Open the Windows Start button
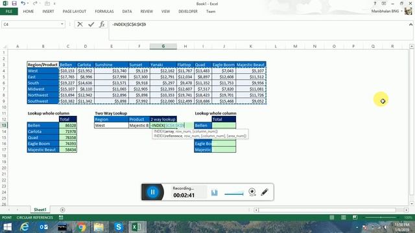 point(7,227)
